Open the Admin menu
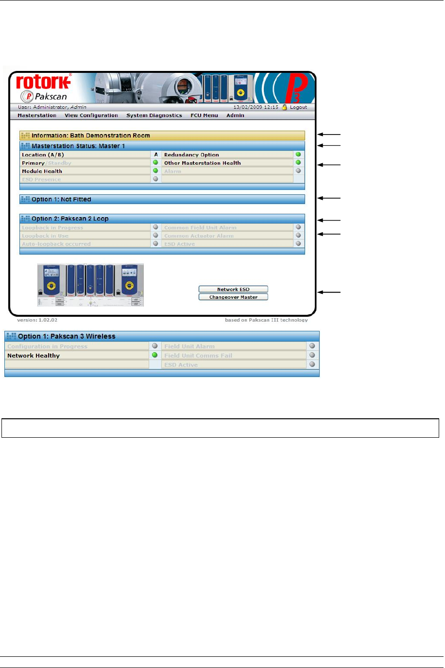Image resolution: width=445 pixels, height=668 pixels. coord(235,116)
